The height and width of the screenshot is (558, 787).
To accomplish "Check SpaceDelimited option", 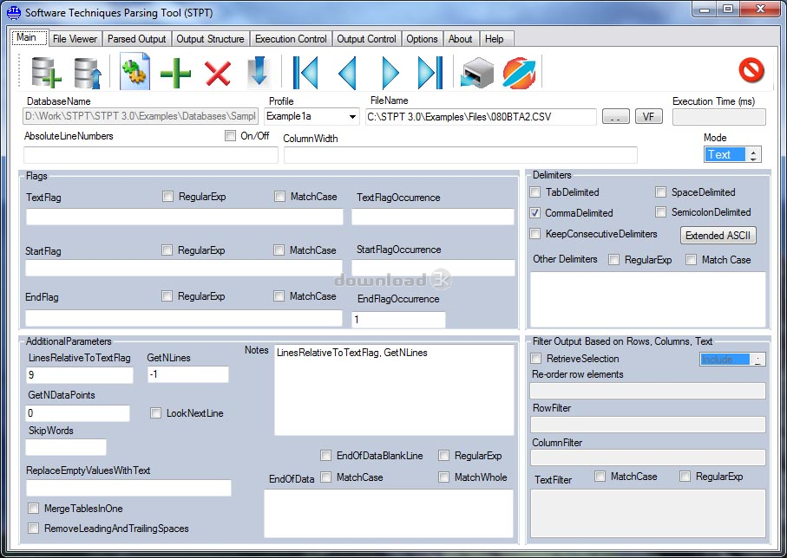I will pos(660,192).
